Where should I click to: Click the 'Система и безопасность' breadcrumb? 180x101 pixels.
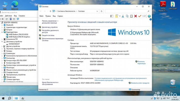66,11
